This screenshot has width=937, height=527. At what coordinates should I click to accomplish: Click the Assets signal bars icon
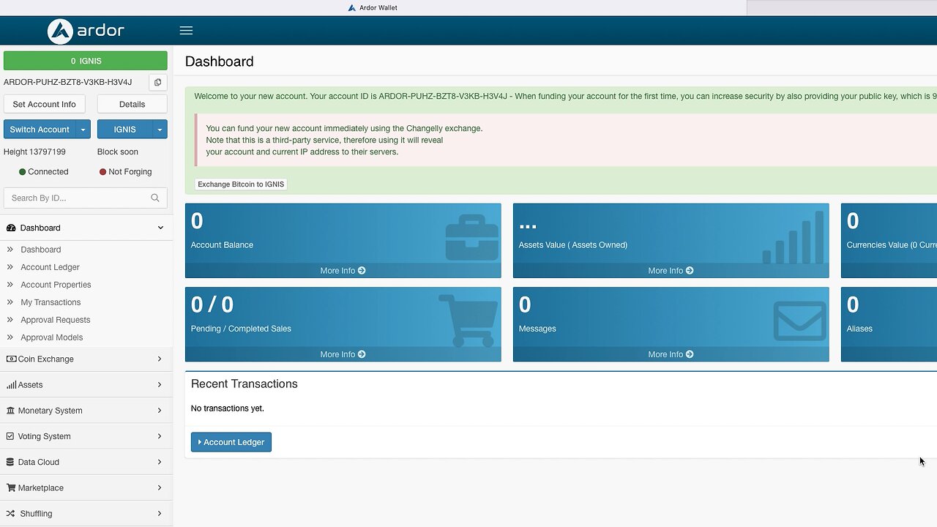tap(11, 384)
